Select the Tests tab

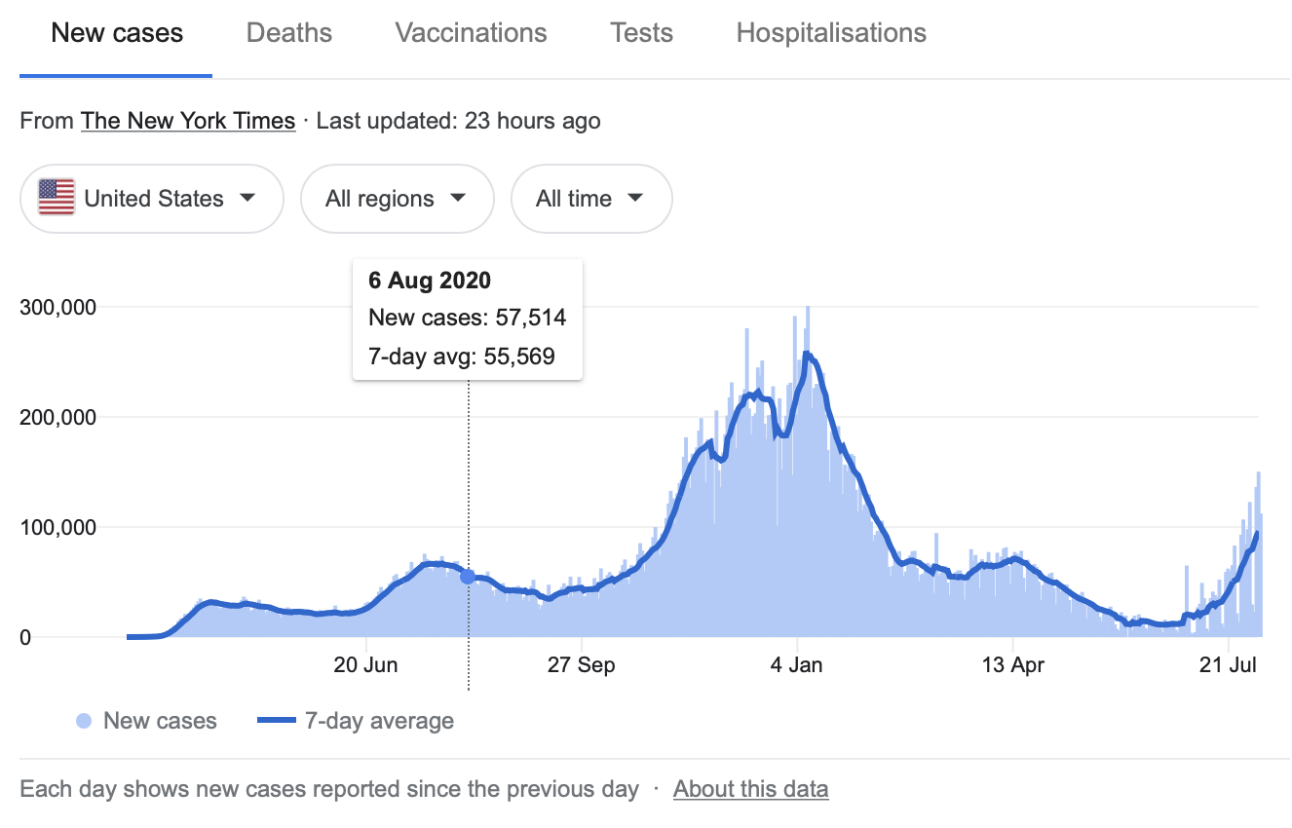[x=641, y=33]
